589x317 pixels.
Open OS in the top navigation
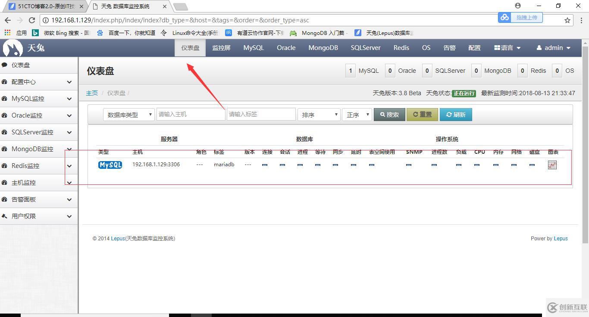point(426,48)
